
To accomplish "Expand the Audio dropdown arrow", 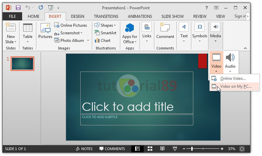I will 230,72.
